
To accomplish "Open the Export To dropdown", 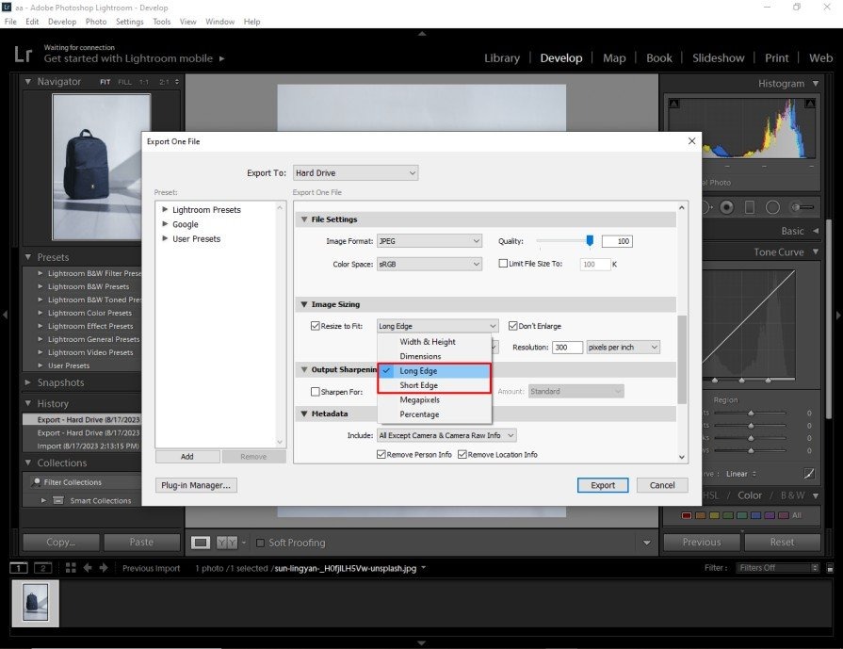I will point(355,173).
